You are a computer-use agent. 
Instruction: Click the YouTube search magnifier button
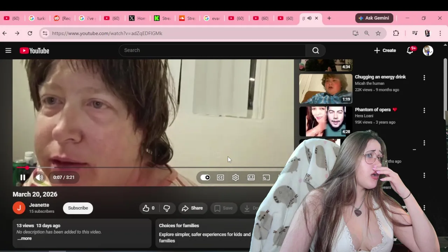point(316,50)
